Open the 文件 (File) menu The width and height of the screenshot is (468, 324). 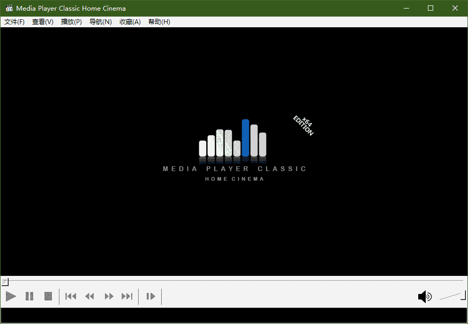14,21
